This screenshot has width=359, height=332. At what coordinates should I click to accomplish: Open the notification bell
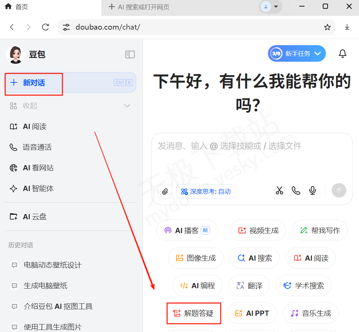342,53
